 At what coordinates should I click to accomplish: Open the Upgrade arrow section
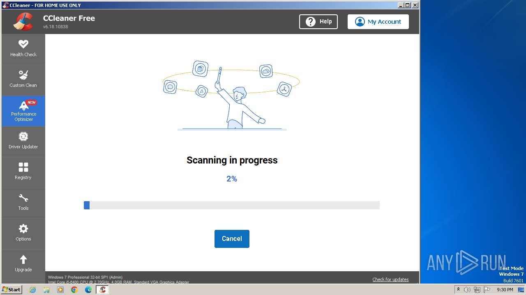point(23,264)
